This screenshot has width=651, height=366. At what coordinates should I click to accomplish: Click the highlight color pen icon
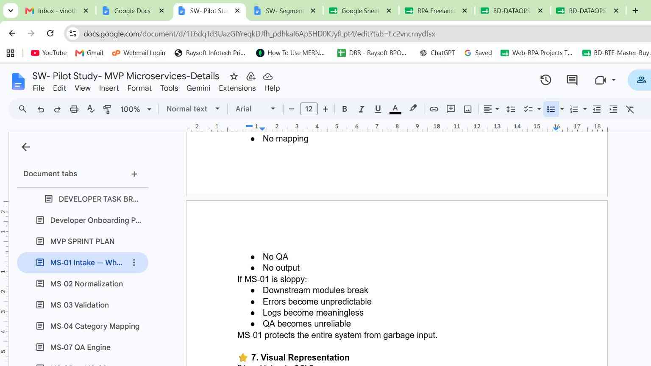click(413, 109)
